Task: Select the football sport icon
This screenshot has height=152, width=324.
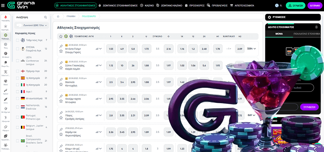Action: click(5, 35)
